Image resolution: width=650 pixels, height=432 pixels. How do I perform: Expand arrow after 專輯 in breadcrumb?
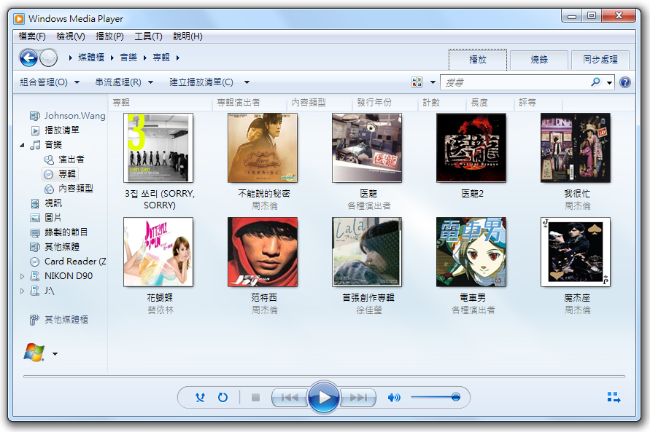click(x=177, y=58)
